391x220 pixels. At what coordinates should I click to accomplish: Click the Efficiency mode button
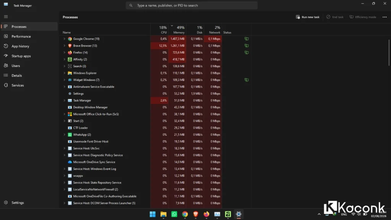click(x=363, y=17)
